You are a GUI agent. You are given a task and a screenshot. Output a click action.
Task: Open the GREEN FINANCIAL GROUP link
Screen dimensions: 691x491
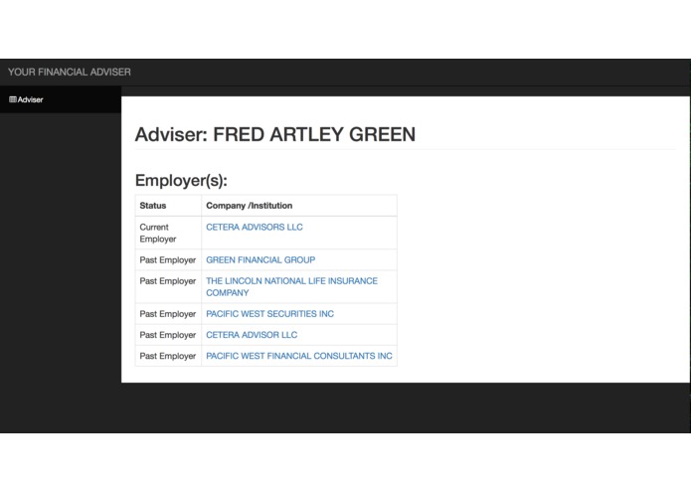point(260,259)
